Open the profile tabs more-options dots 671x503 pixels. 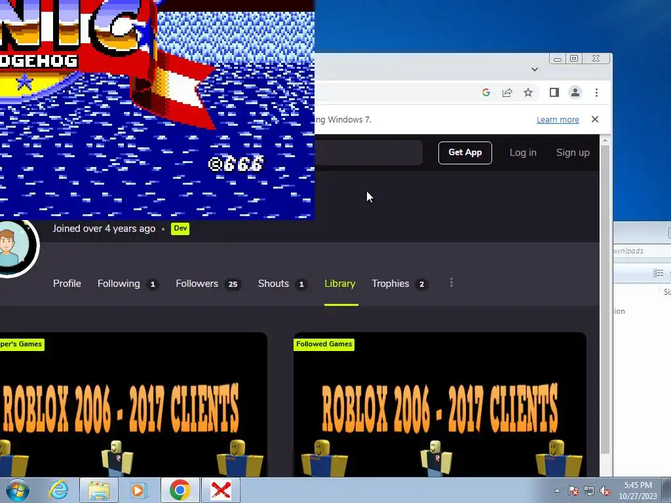point(451,283)
